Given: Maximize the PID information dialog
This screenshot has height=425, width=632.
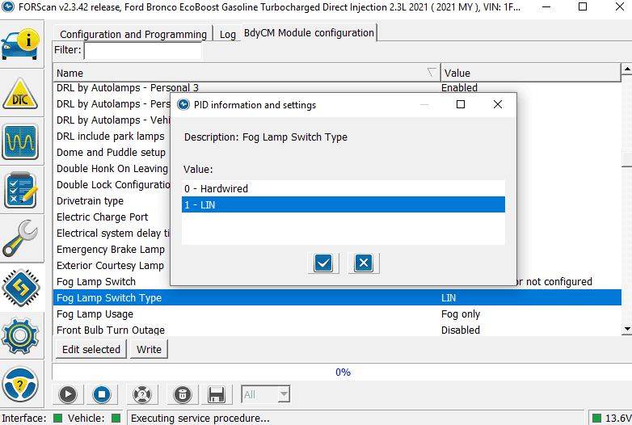Looking at the screenshot, I should (461, 105).
